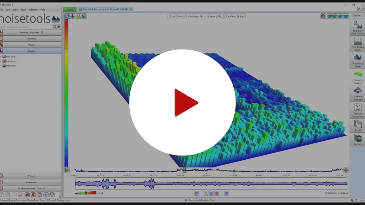Open Frequency Analysis action

[358, 77]
